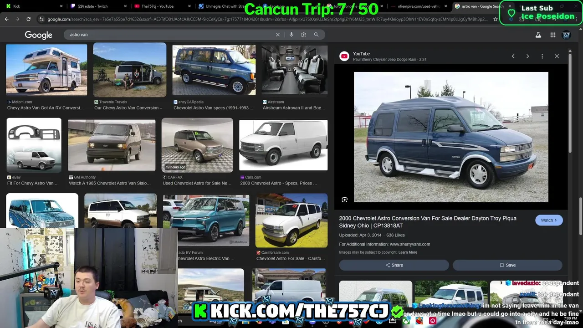Open Cars.com 2000 Chevrolet Astro thumbnail
The width and height of the screenshot is (583, 328).
click(283, 145)
